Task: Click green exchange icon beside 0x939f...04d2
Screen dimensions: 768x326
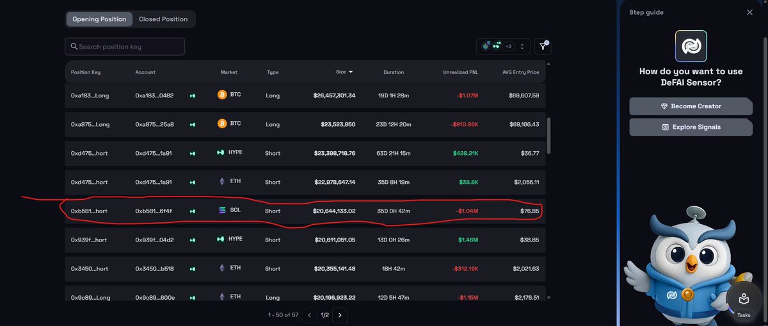Action: click(x=192, y=240)
